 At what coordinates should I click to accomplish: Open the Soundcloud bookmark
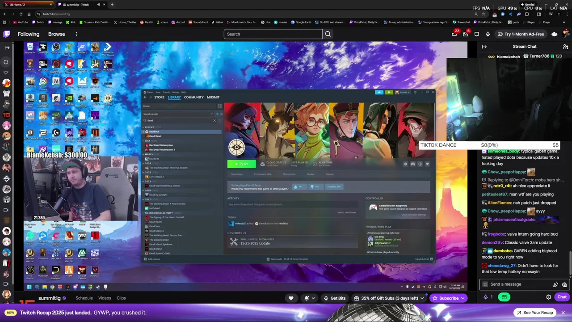pyautogui.click(x=198, y=22)
